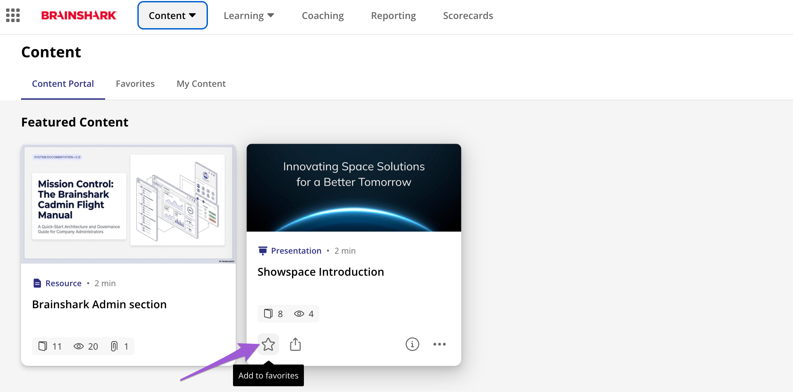Click the Content page heading
Screen dimensions: 793x392
click(51, 52)
